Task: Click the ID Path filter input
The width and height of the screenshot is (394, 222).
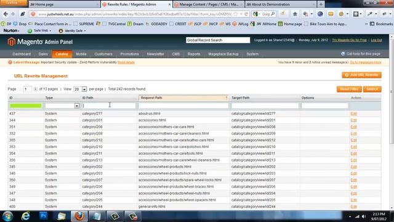Action: pos(109,106)
